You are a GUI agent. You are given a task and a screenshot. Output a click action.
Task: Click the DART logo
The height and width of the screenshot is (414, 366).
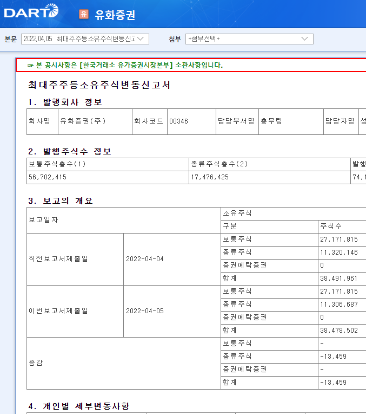31,11
